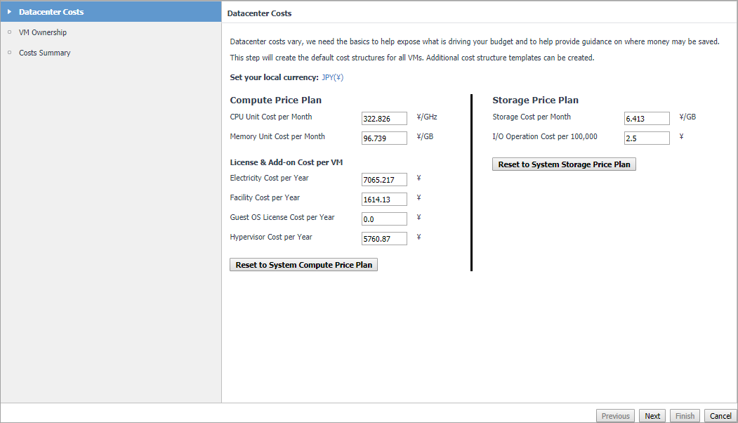Edit the Electricity Cost per Year field
This screenshot has width=738, height=423.
(384, 180)
